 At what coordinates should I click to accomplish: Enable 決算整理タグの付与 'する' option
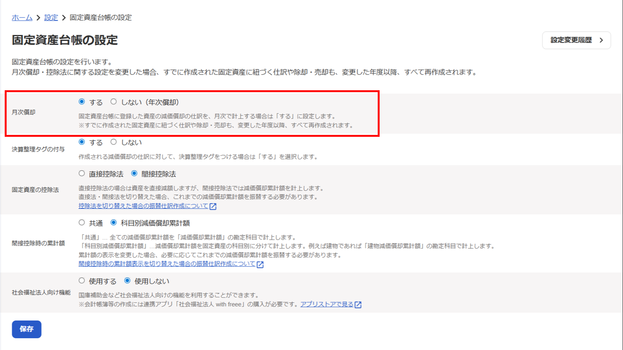click(82, 142)
